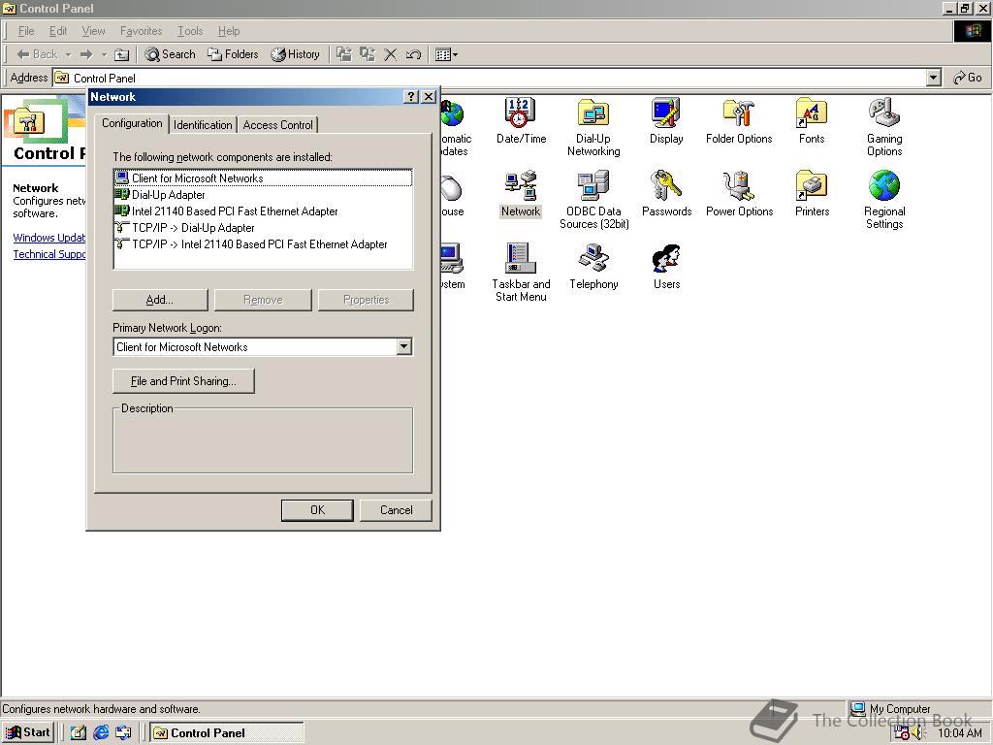
Task: Open the Dial-Up Networking icon
Action: click(593, 127)
